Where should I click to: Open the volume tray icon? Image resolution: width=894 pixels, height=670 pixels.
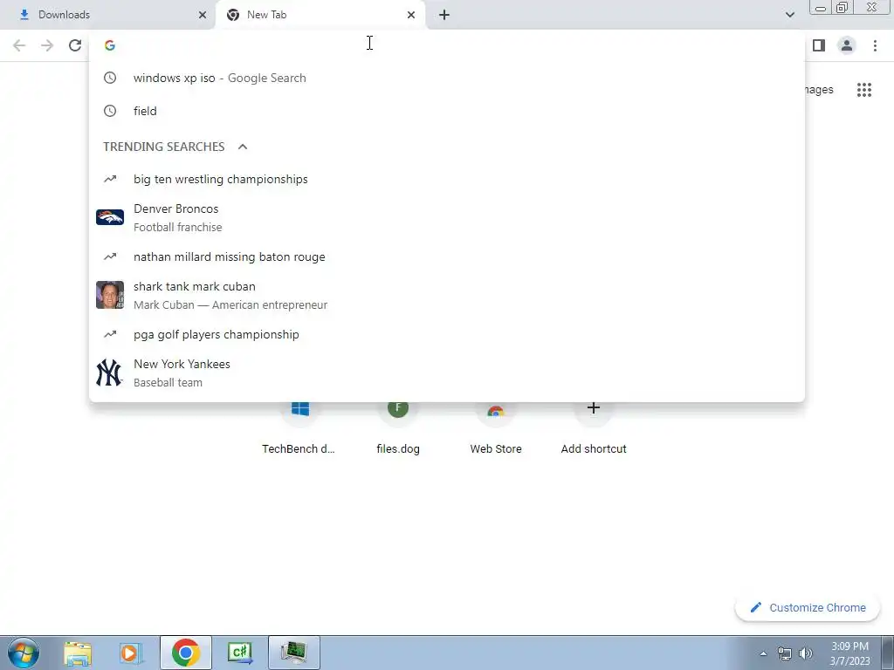click(x=806, y=653)
